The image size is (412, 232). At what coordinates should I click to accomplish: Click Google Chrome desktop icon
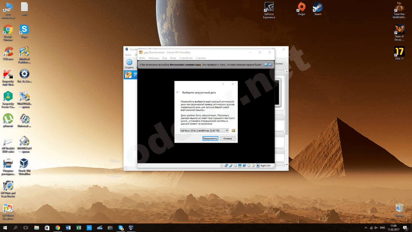pyautogui.click(x=8, y=31)
